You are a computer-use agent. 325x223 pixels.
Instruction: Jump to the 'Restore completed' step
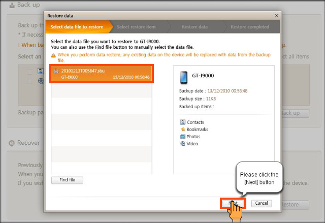[x=250, y=26]
